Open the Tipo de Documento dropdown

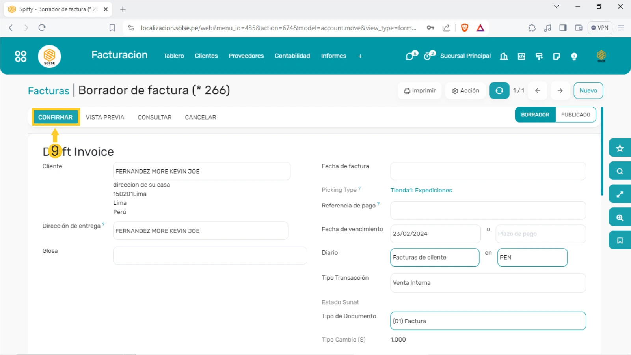(x=488, y=321)
